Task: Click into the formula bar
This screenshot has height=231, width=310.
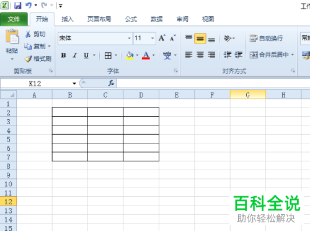Action: (213, 83)
